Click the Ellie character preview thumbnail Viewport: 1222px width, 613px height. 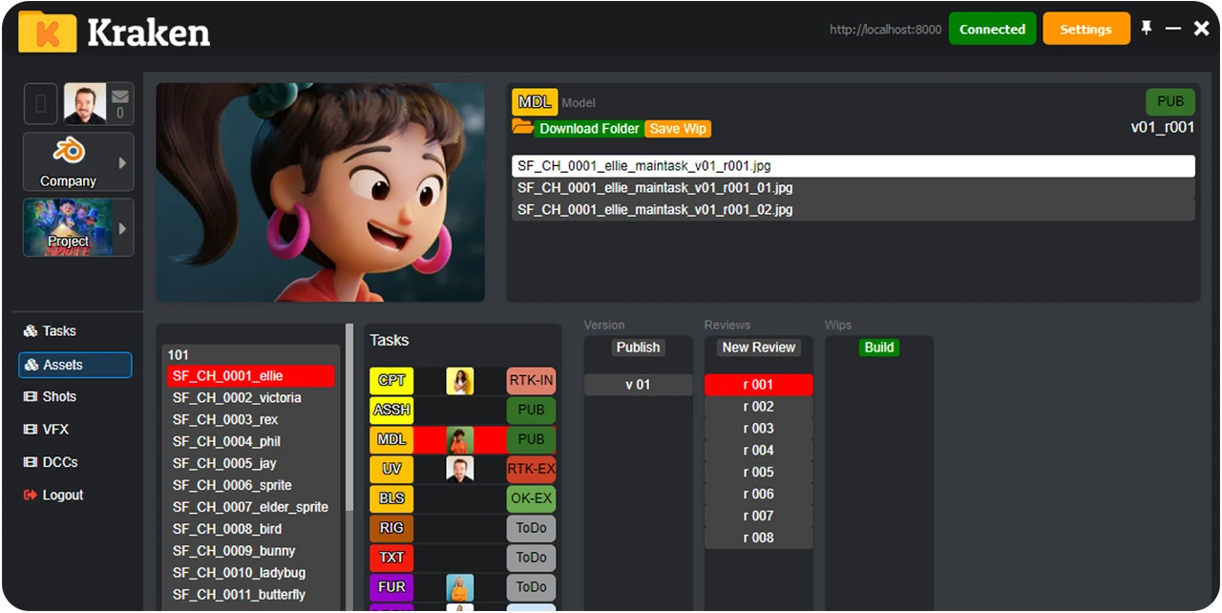point(320,192)
